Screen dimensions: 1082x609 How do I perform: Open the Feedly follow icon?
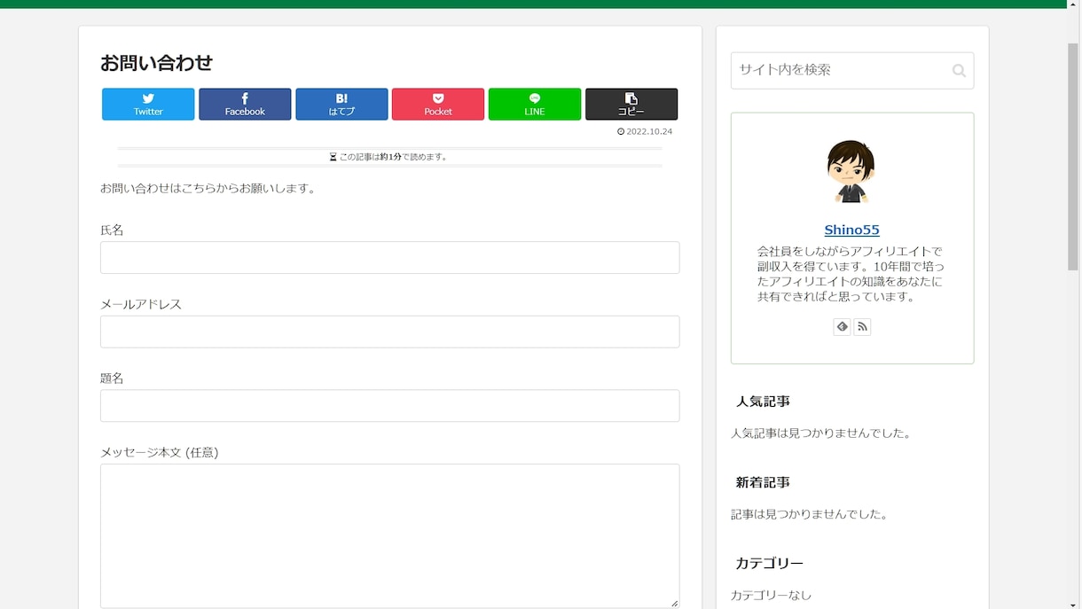click(842, 327)
